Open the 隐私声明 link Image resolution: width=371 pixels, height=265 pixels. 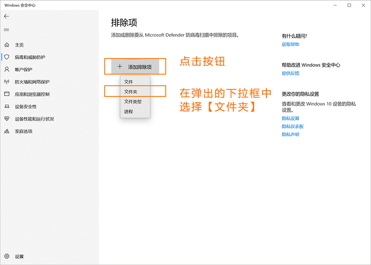pyautogui.click(x=290, y=134)
